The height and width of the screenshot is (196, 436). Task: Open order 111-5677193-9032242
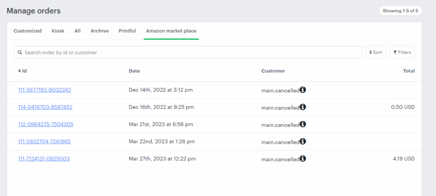44,90
